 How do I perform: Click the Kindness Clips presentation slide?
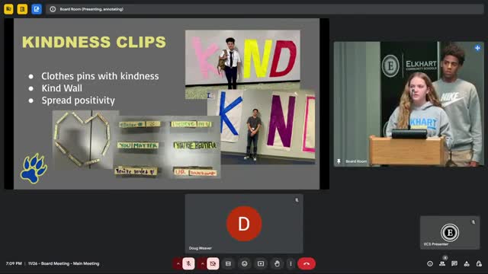point(166,104)
